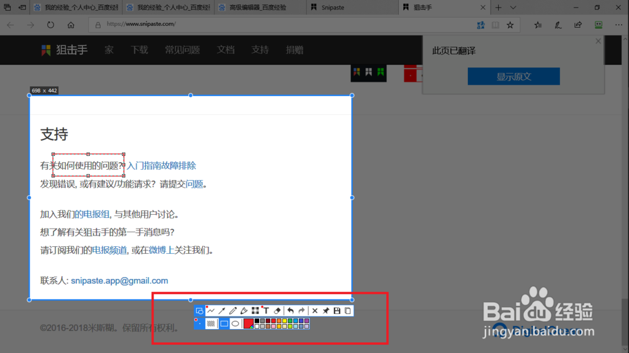Click the translate icon in address bar
This screenshot has height=353, width=629.
coord(481,25)
